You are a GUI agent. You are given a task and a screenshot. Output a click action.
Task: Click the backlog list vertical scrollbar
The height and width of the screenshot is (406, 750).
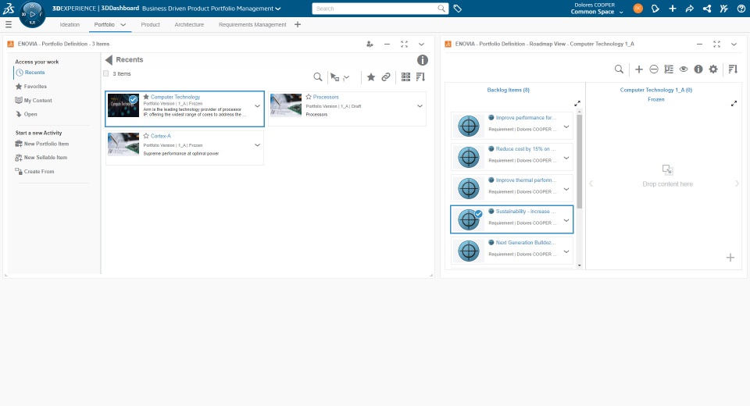(579, 161)
